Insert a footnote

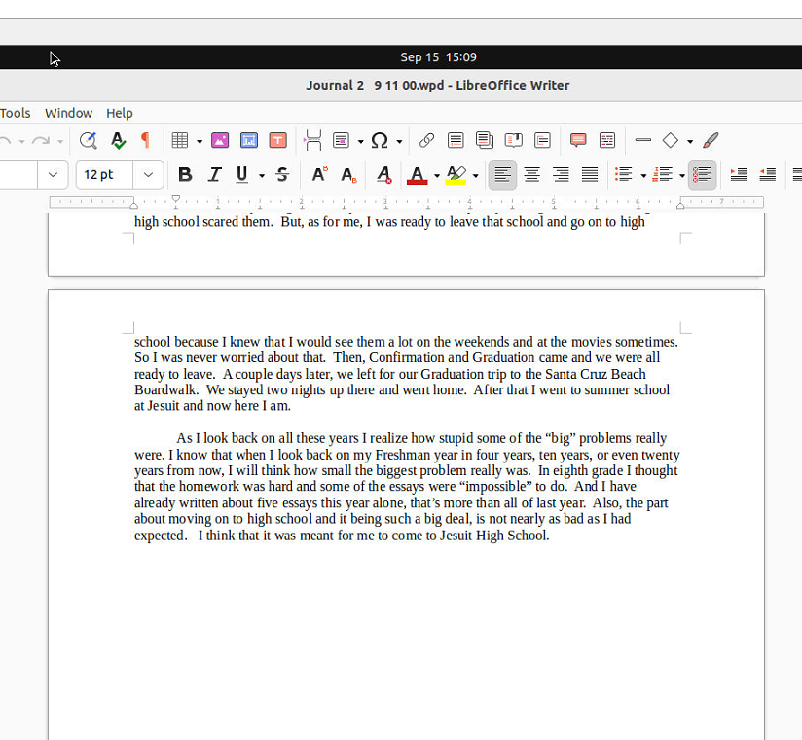point(456,140)
